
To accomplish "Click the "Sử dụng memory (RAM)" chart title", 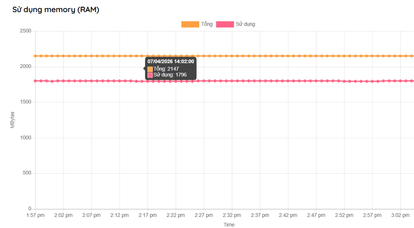I will (56, 10).
